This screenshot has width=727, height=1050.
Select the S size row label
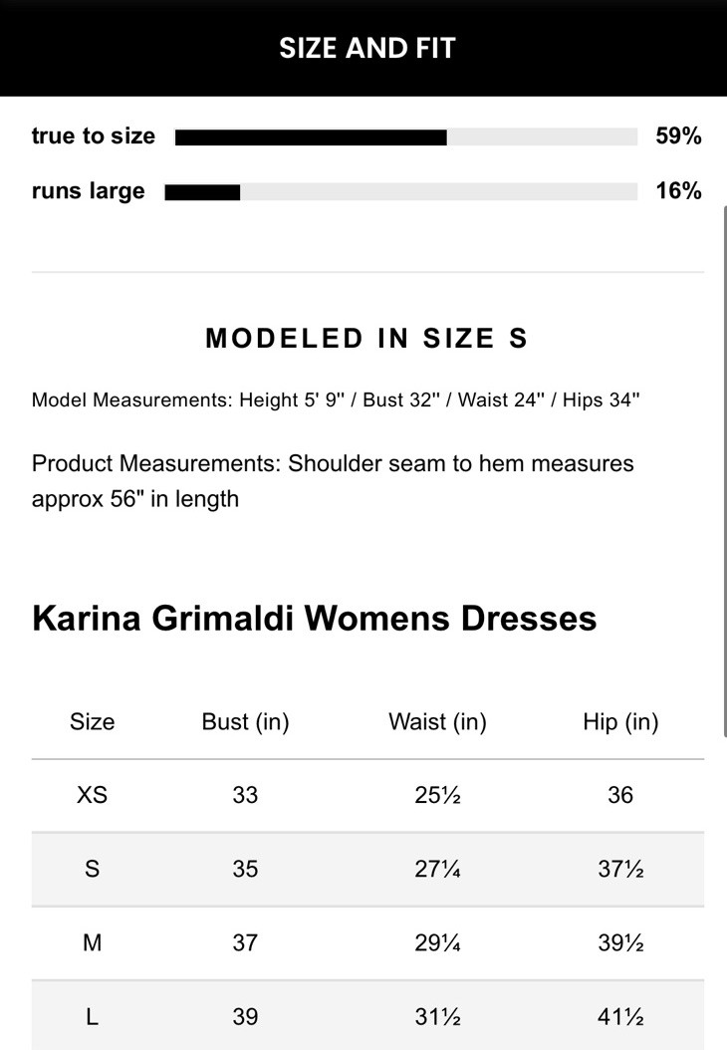[x=92, y=869]
